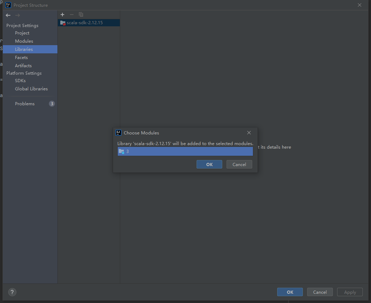371x303 pixels.
Task: Open Global Libraries page
Action: [x=31, y=89]
